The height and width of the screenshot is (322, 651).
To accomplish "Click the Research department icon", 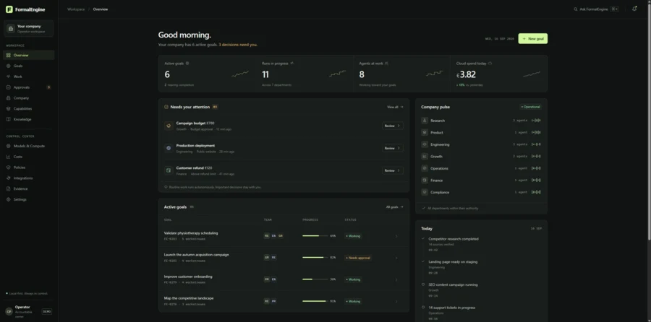I will [425, 121].
